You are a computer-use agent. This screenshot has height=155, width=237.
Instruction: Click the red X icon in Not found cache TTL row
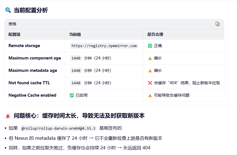pos(150,83)
